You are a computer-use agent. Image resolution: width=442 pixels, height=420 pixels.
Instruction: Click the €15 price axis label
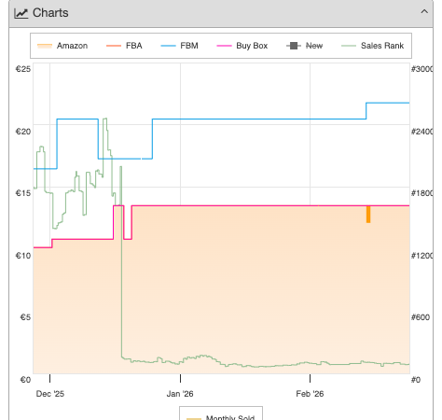[x=23, y=193]
